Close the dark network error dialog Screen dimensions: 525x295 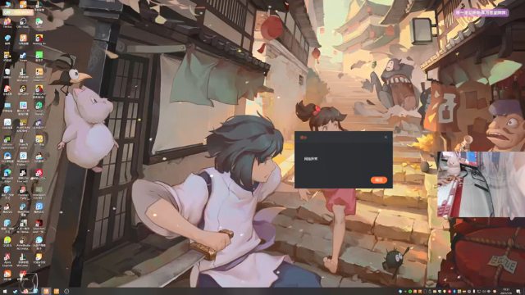tap(386, 137)
